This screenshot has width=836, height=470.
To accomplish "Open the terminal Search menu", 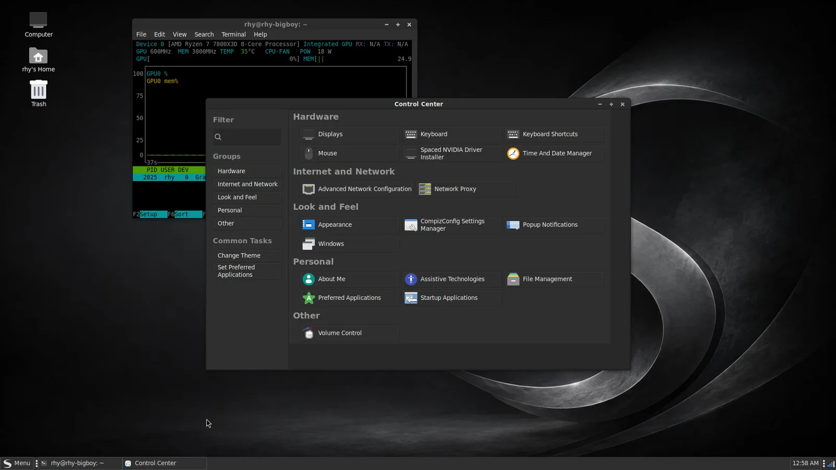I will [x=204, y=34].
